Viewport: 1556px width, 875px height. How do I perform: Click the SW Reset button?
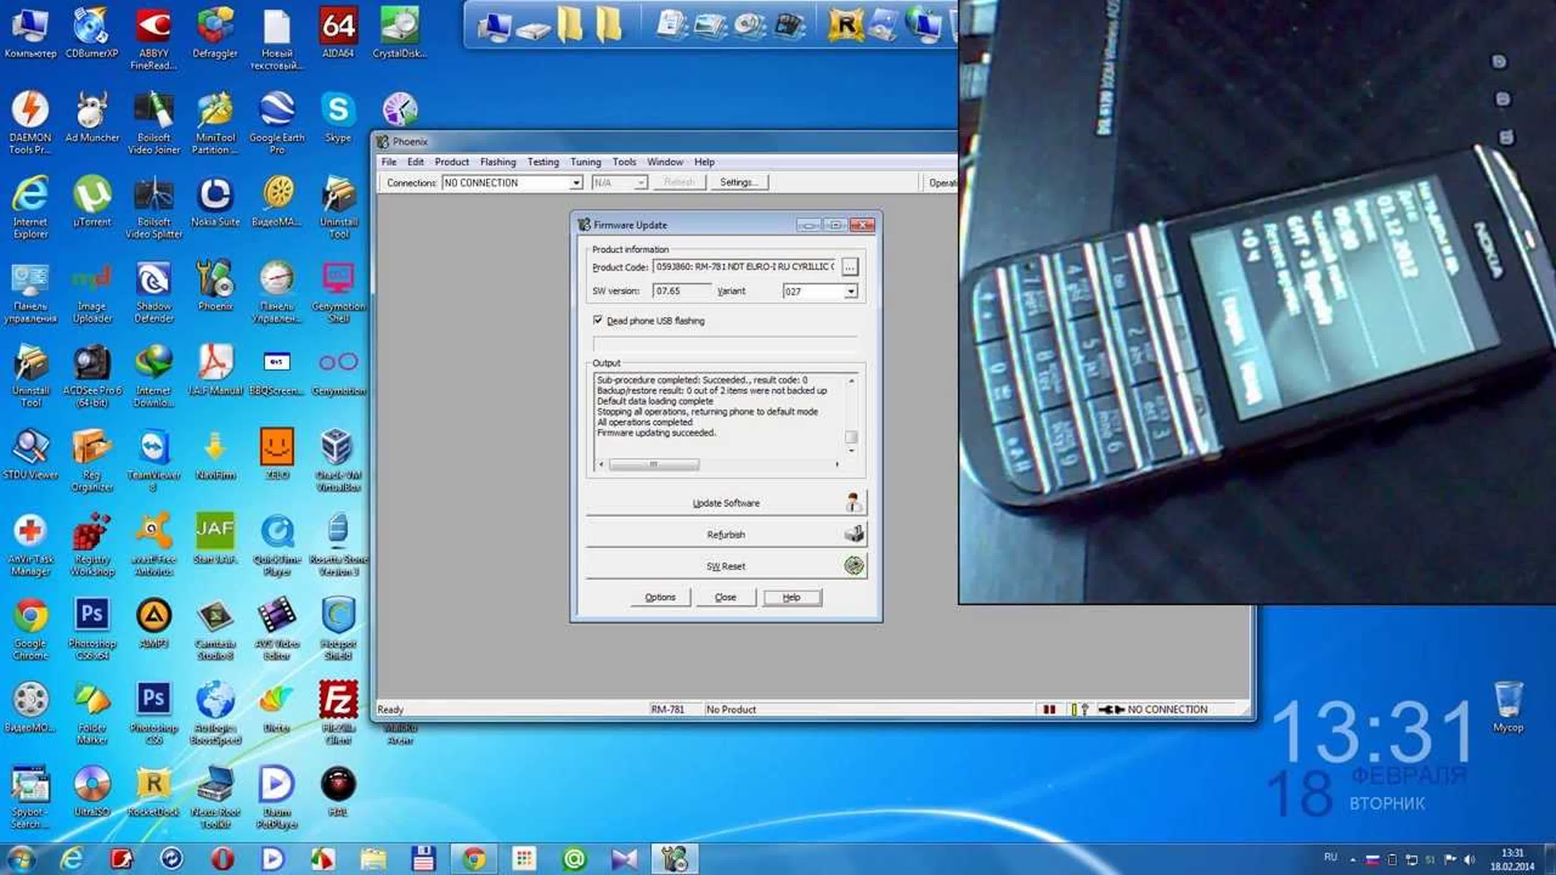(726, 566)
